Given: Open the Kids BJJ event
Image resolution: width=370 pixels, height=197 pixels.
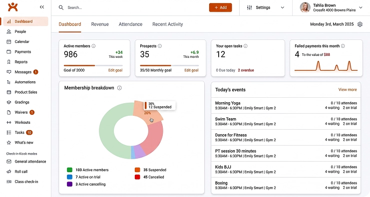Looking at the screenshot, I should click(286, 170).
